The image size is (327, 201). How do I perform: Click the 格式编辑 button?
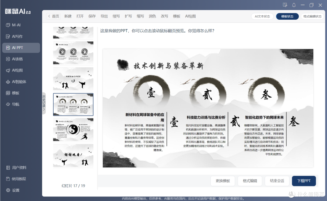click(250, 181)
